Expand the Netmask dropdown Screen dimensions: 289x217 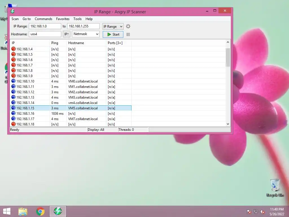[86, 34]
